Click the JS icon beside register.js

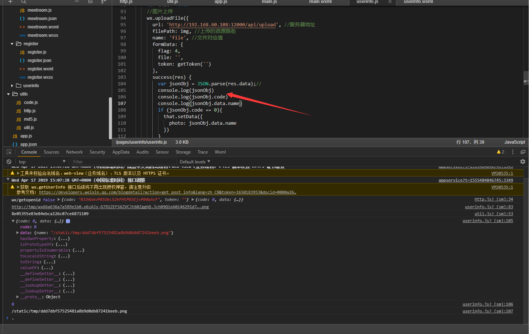(22, 53)
